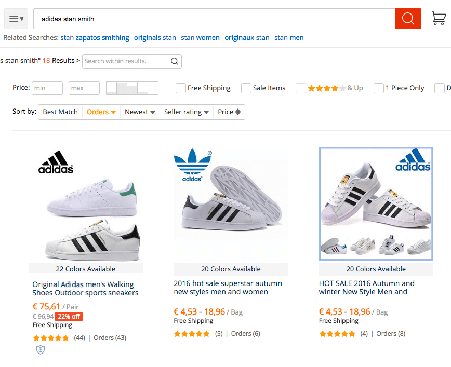Click the price distribution histogram bar
This screenshot has width=451, height=367.
132,88
